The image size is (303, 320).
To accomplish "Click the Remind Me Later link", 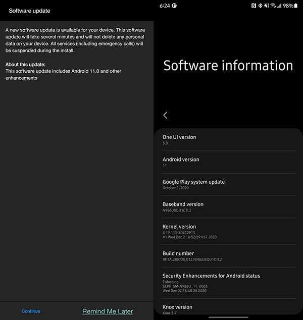I will coord(108,311).
